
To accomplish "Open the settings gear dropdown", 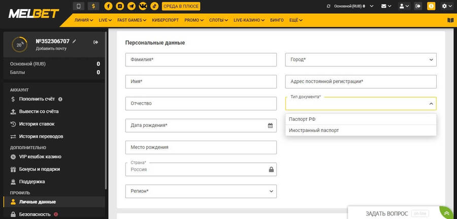I will pyautogui.click(x=446, y=6).
